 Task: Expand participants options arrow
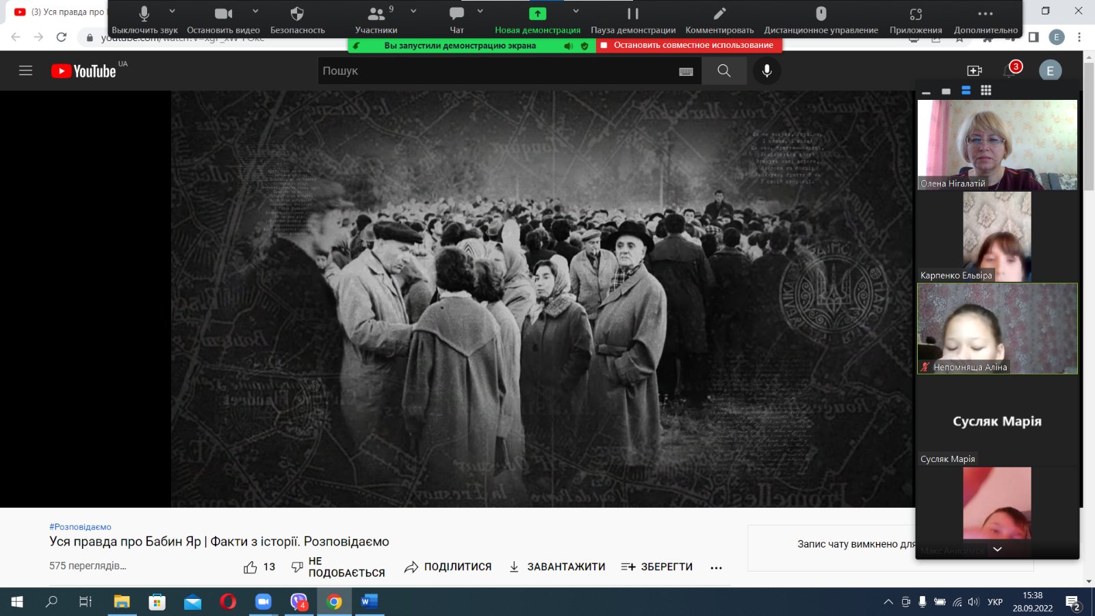[x=413, y=12]
